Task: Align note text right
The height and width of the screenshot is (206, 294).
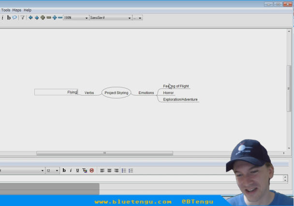Action: pyautogui.click(x=116, y=170)
